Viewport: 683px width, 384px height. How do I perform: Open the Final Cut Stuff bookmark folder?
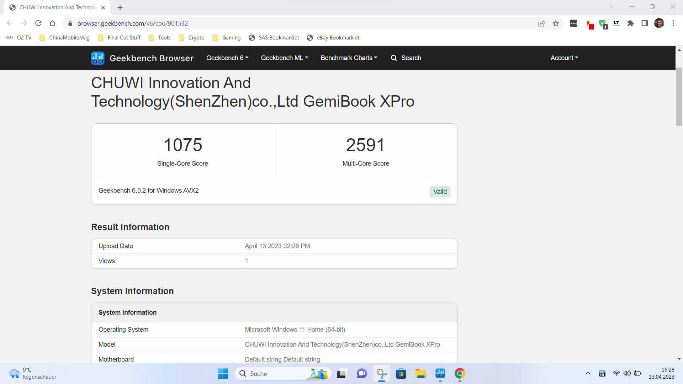(x=119, y=38)
